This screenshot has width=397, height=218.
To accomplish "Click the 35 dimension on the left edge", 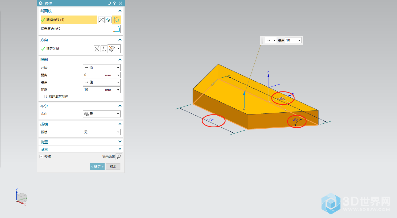I will coord(211,120).
